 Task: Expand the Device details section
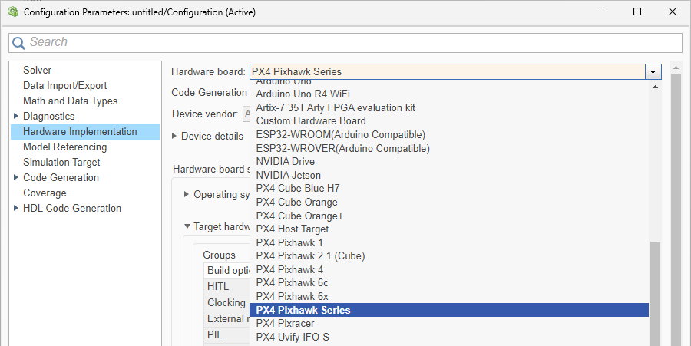click(x=175, y=136)
